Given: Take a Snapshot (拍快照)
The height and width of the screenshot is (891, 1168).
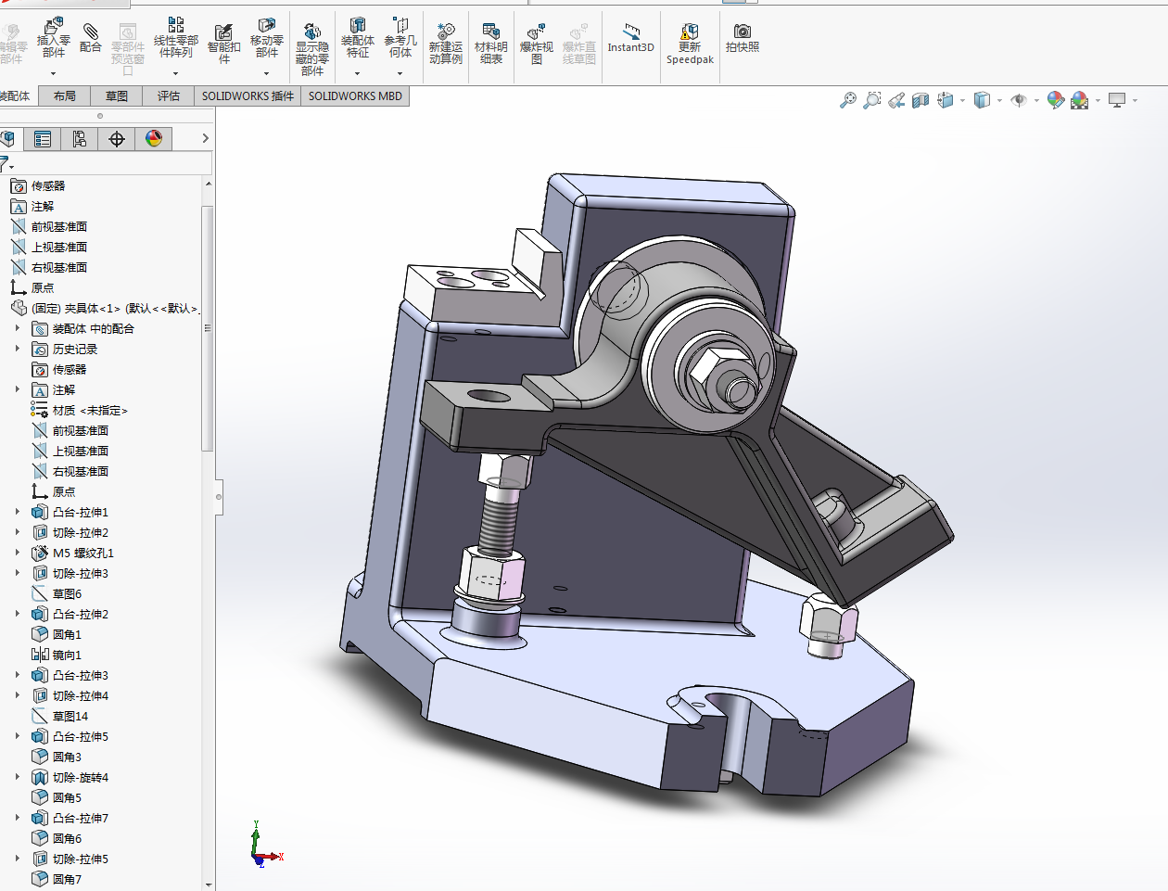Looking at the screenshot, I should click(x=743, y=38).
